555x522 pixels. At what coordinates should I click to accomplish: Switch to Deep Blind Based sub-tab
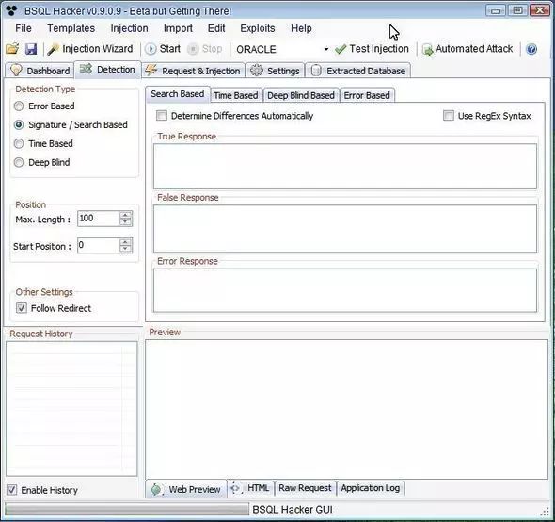pos(301,95)
